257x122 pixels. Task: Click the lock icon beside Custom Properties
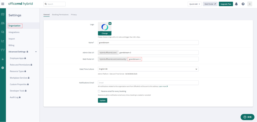[x=28, y=84]
